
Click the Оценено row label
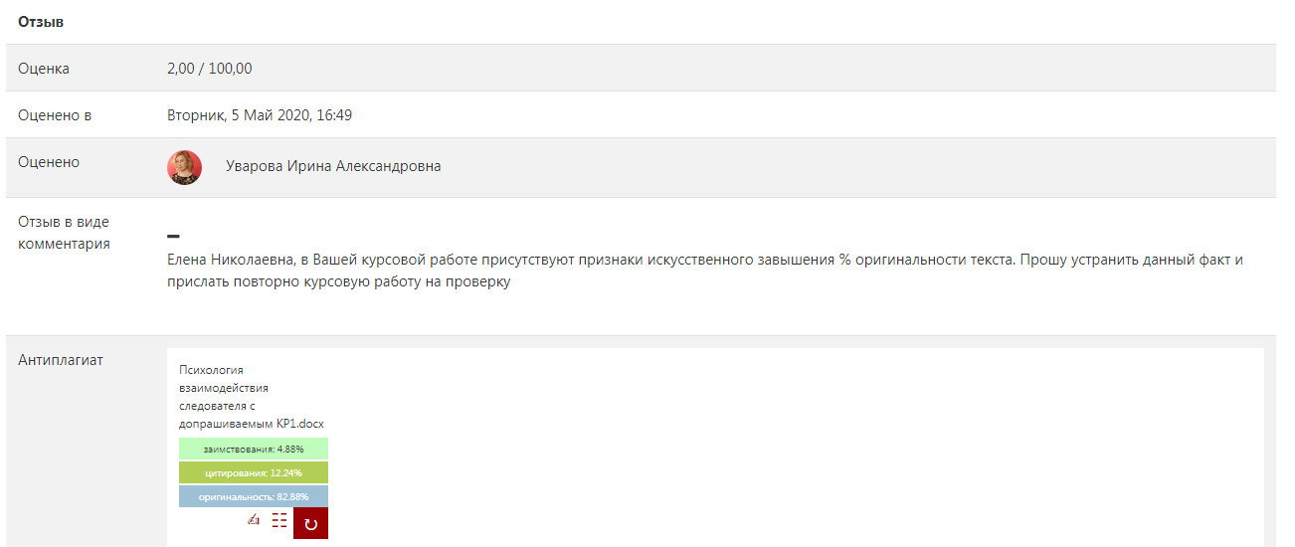click(49, 162)
